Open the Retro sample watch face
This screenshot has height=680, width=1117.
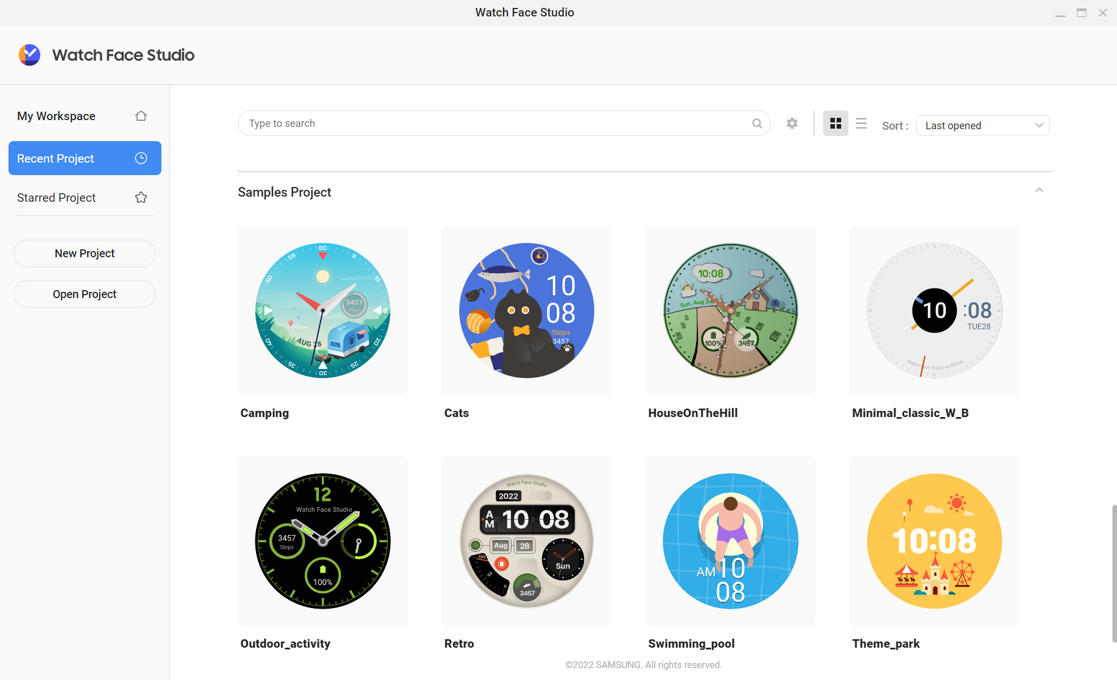click(x=527, y=541)
